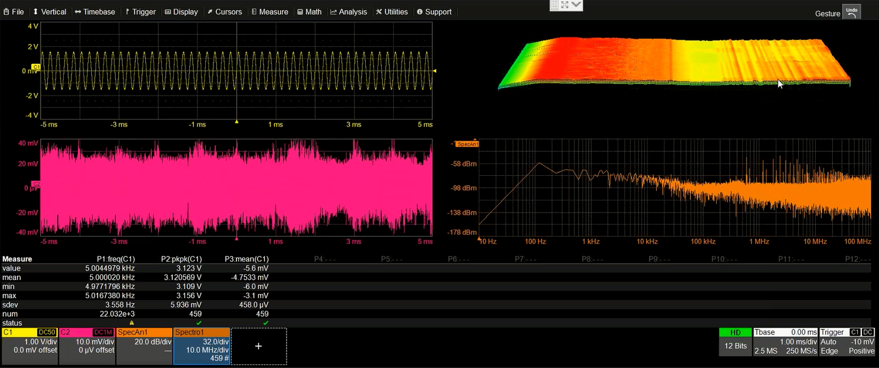Open the Utilities menu
Viewport: 879px width, 368px height.
(392, 12)
